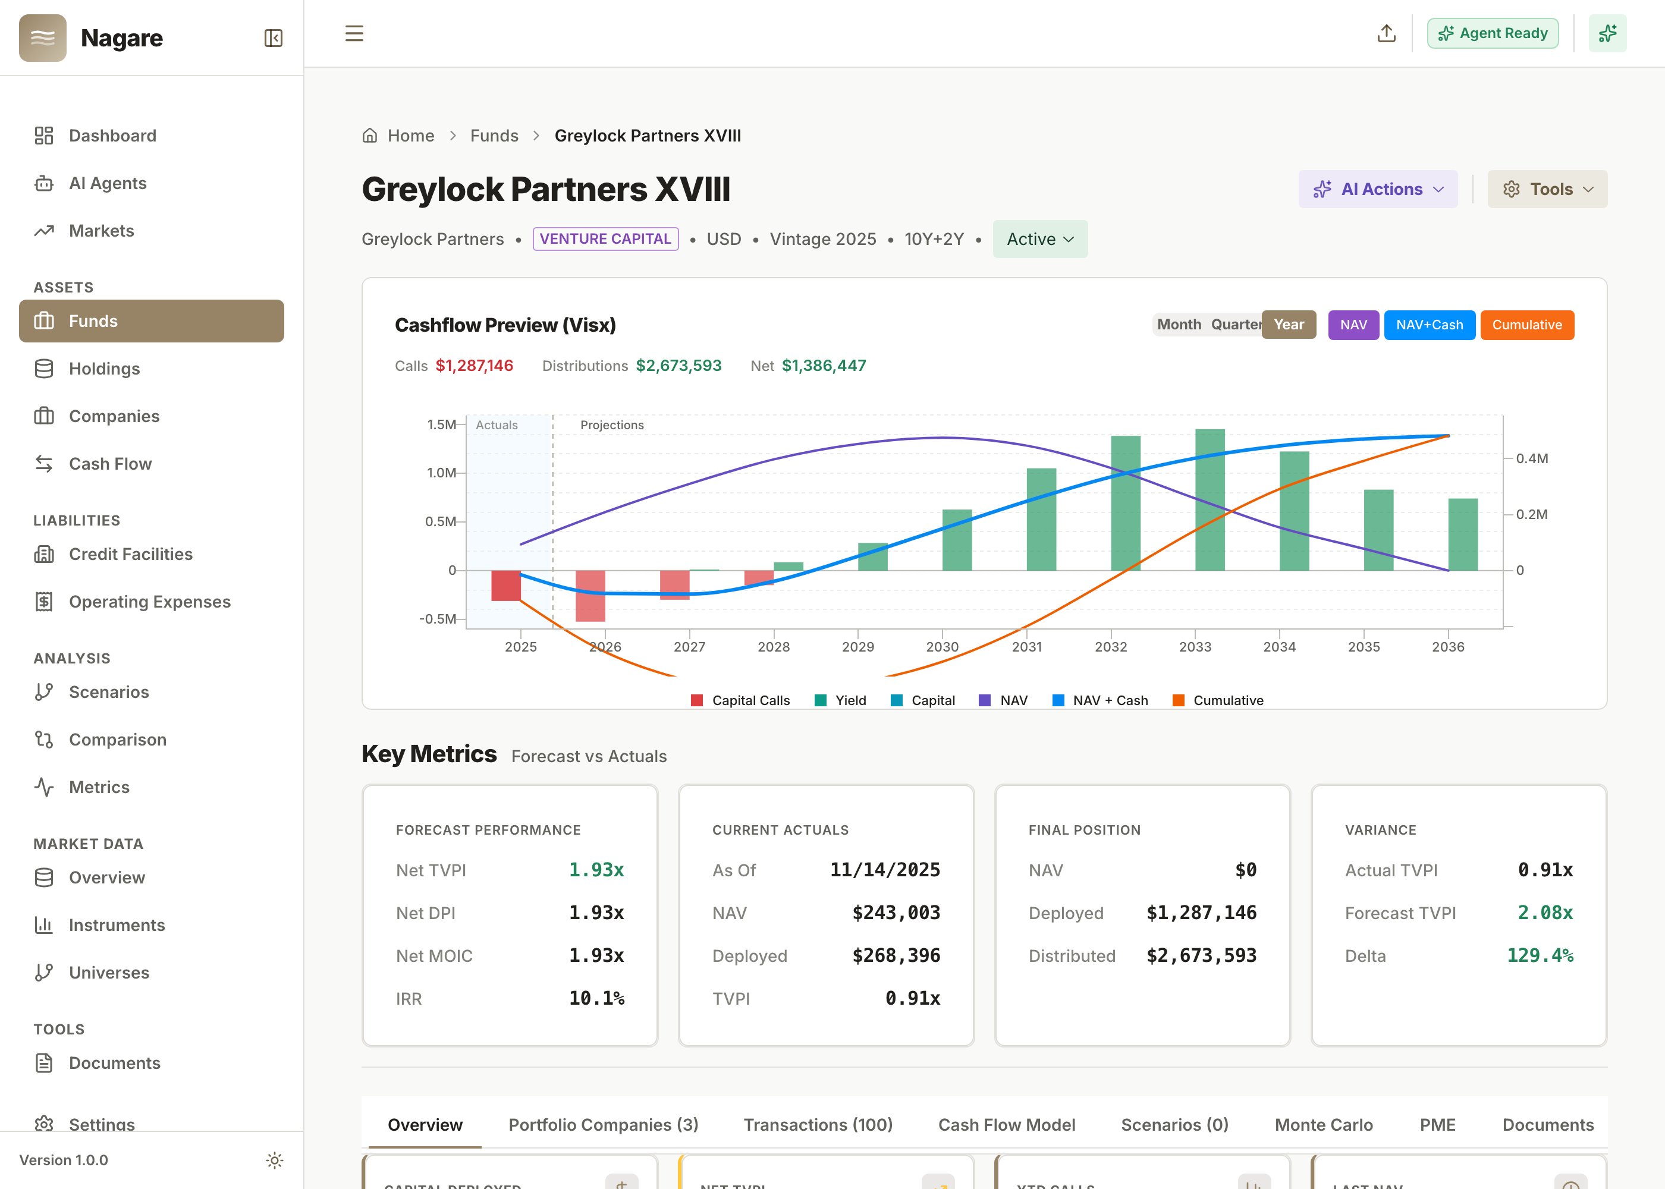Go to Home breadcrumb link
1665x1189 pixels.
411,136
